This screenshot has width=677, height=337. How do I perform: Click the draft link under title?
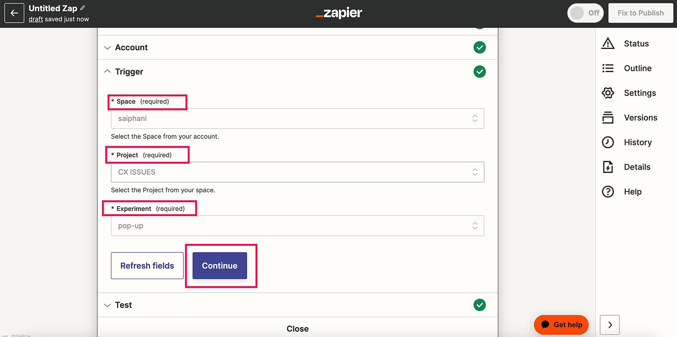click(x=36, y=19)
